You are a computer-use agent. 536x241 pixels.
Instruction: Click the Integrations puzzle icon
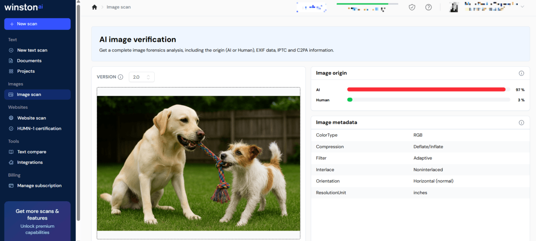[11, 162]
